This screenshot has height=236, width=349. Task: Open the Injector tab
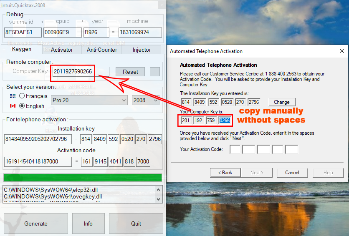click(142, 50)
